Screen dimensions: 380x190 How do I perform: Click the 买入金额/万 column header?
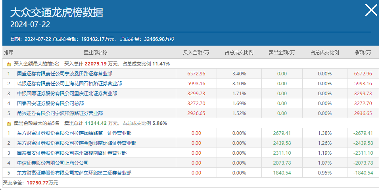(196, 52)
